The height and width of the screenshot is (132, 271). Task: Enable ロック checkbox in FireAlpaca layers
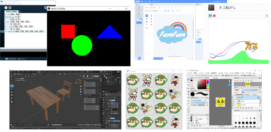click(x=253, y=94)
